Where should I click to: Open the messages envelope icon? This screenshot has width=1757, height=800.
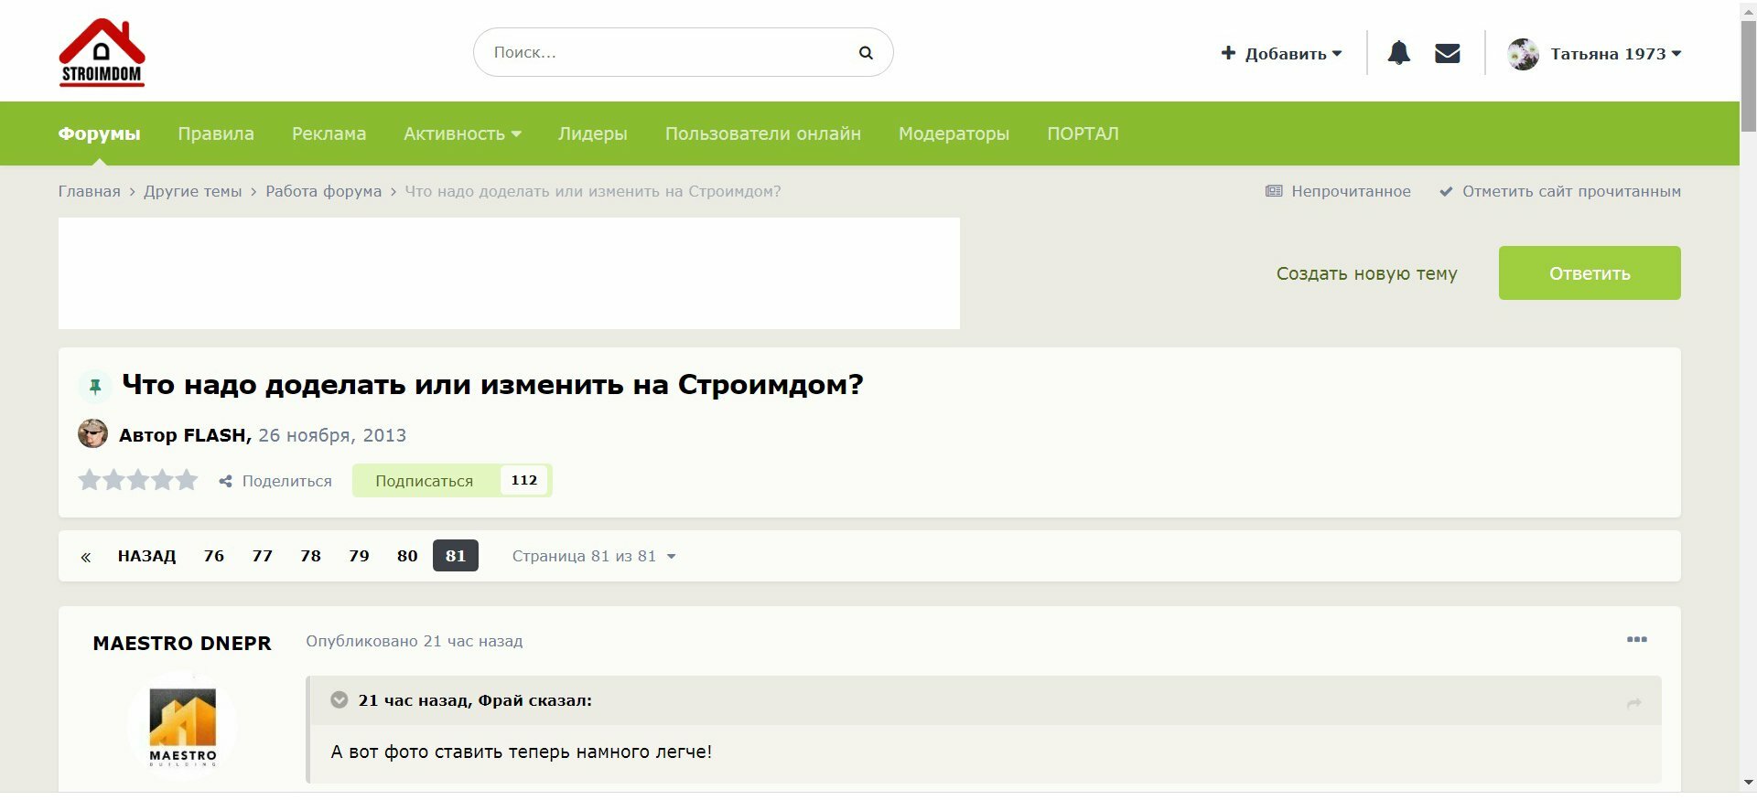pos(1447,53)
